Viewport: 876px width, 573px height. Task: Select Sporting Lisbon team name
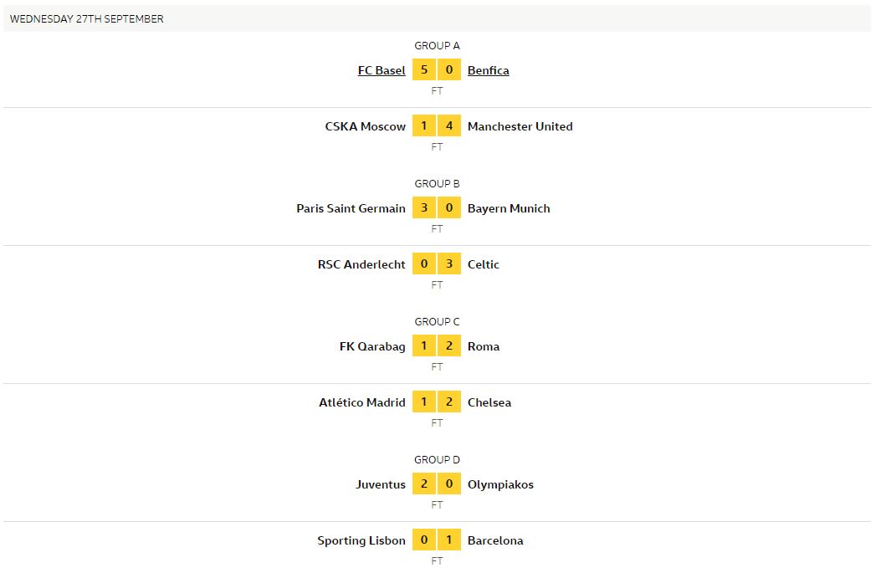point(361,540)
